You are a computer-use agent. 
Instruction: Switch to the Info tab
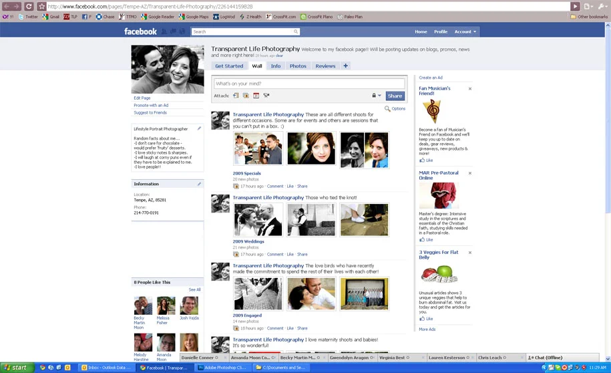[x=276, y=66]
